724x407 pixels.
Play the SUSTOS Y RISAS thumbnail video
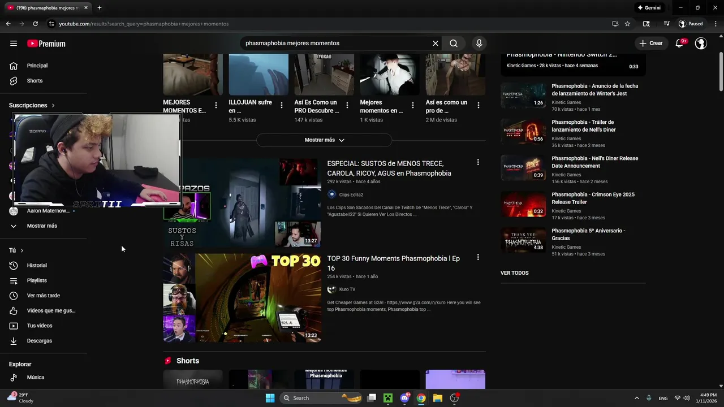tap(242, 203)
